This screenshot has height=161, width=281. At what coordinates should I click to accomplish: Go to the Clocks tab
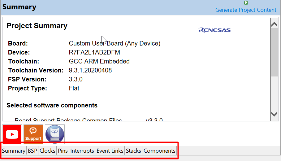(x=47, y=151)
